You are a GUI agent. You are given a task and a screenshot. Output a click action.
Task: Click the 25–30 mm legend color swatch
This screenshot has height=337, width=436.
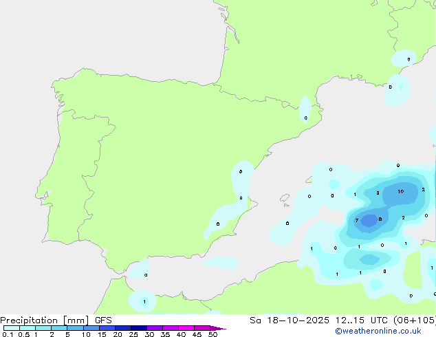(139, 328)
